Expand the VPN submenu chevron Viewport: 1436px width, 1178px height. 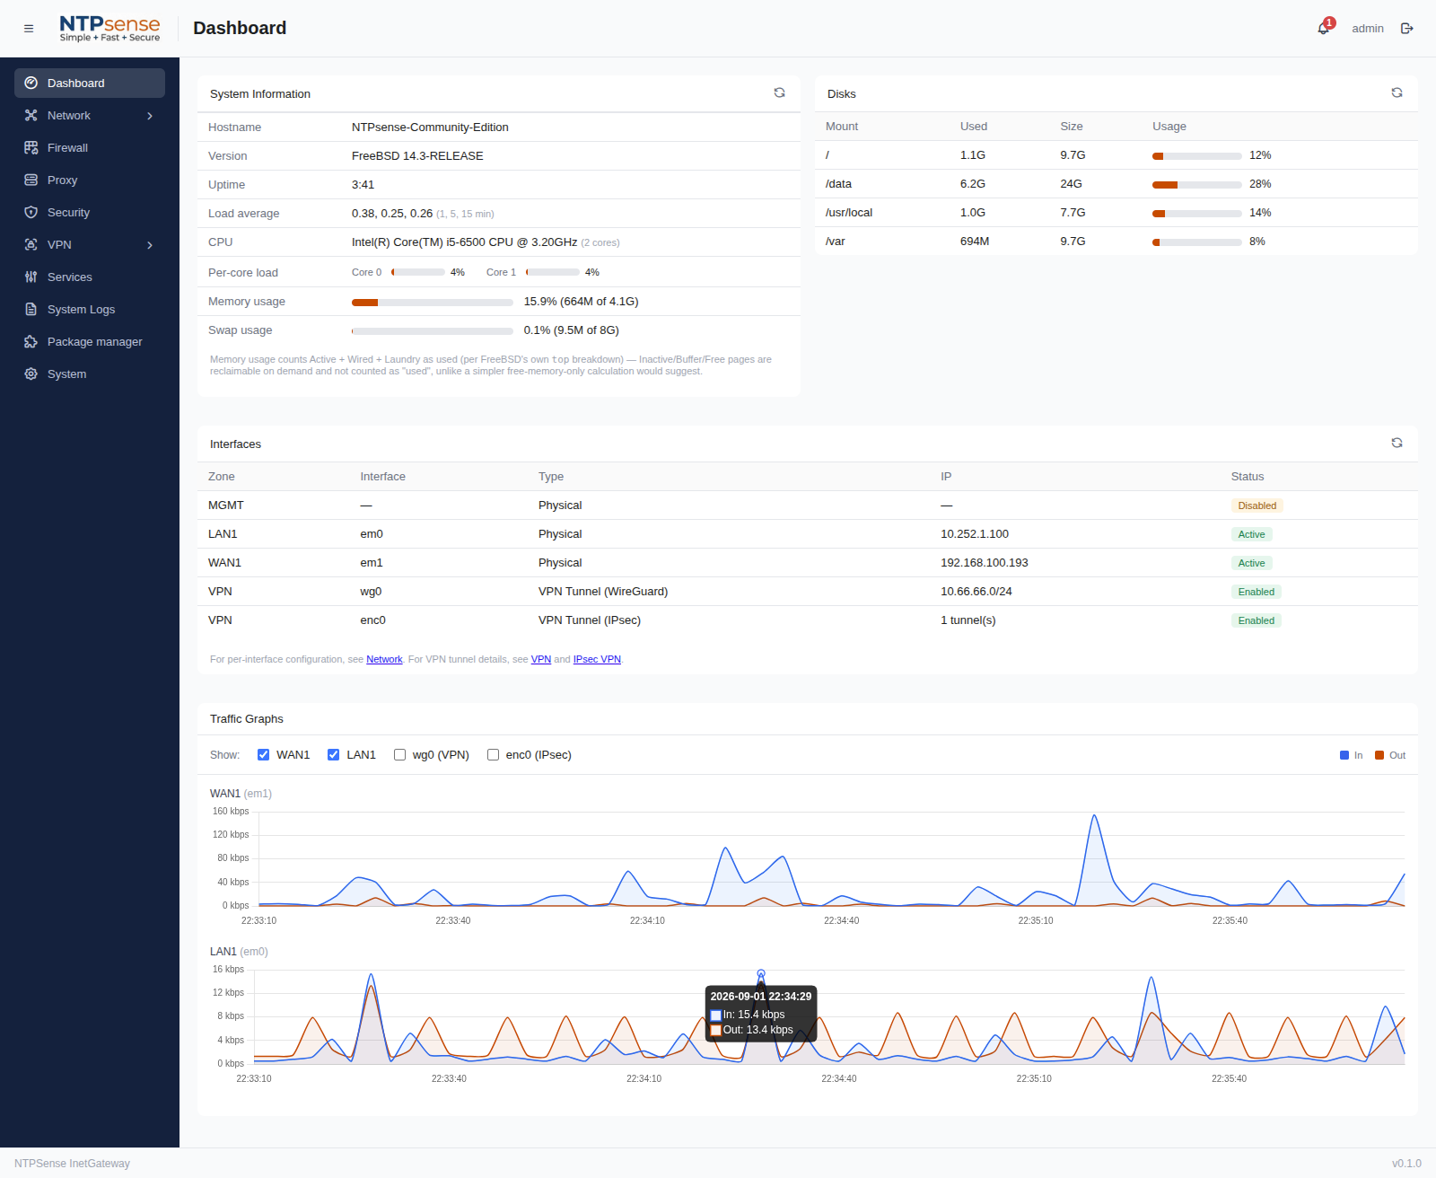(150, 244)
